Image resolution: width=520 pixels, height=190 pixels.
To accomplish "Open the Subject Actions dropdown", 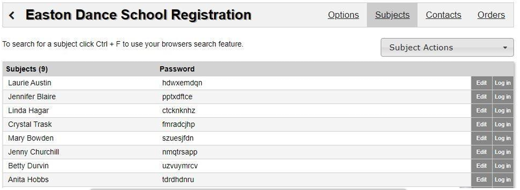I will point(447,47).
